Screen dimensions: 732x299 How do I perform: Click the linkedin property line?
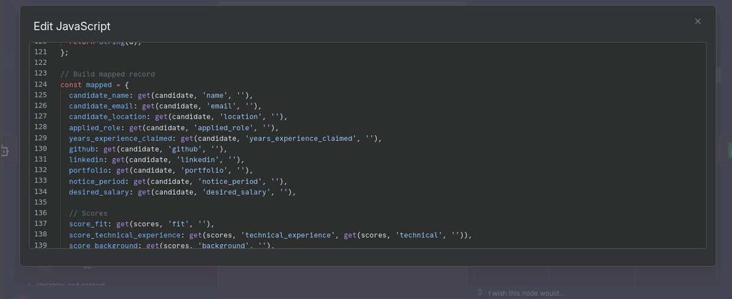[x=156, y=160]
